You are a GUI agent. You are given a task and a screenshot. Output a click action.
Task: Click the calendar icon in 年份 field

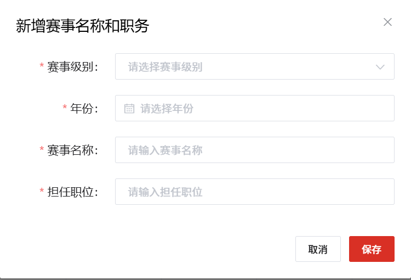(x=129, y=109)
